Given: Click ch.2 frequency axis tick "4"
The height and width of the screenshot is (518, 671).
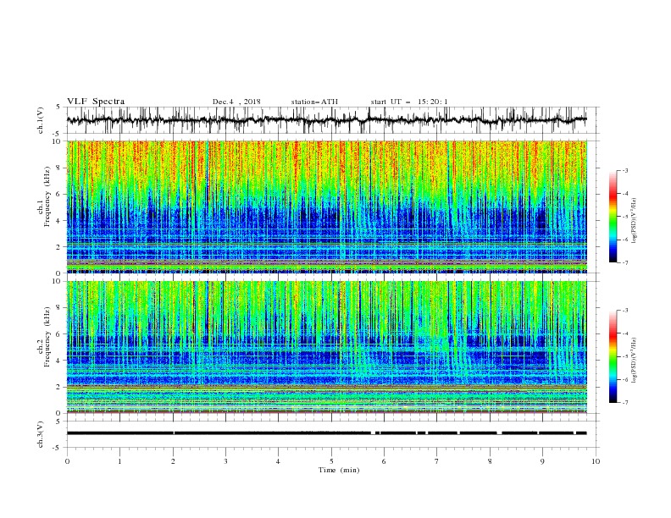Looking at the screenshot, I should [x=60, y=361].
